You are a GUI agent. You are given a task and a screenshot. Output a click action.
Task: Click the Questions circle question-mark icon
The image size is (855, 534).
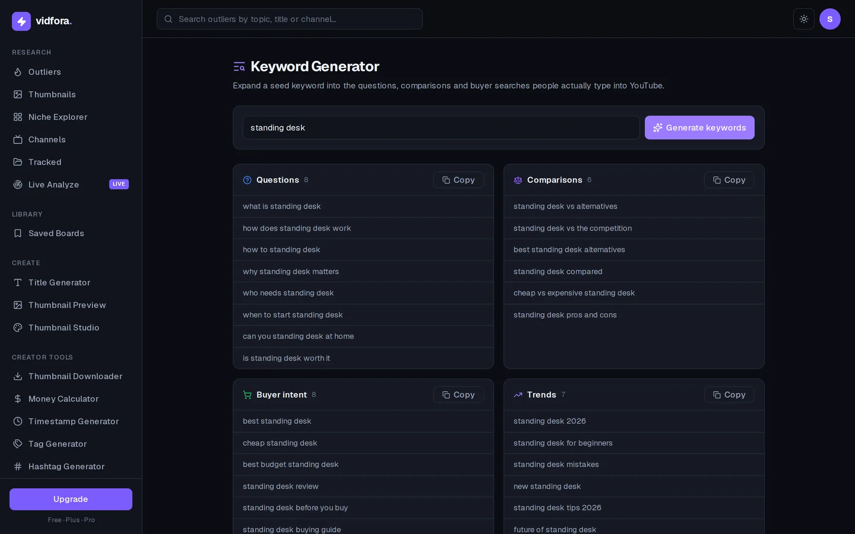[x=247, y=180]
